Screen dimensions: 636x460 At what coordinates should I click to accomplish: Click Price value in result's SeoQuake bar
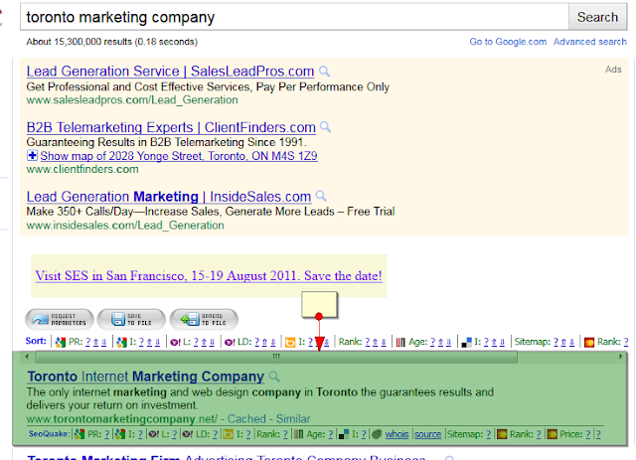587,434
